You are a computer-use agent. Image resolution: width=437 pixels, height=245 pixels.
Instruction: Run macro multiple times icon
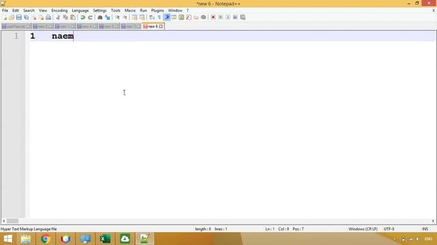click(235, 17)
